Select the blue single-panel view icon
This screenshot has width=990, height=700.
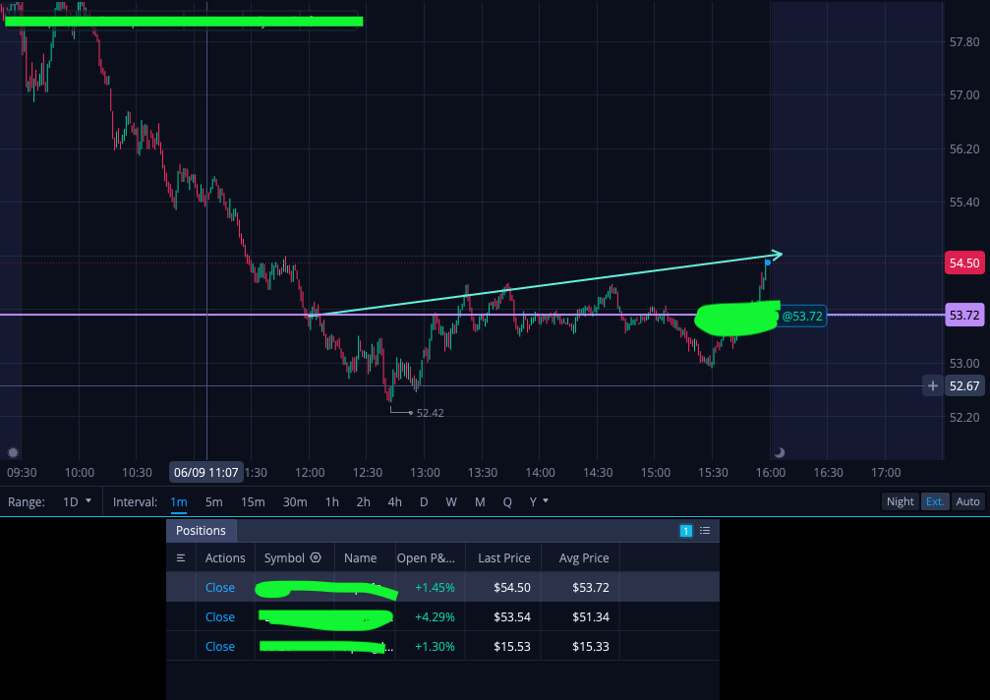[x=685, y=531]
